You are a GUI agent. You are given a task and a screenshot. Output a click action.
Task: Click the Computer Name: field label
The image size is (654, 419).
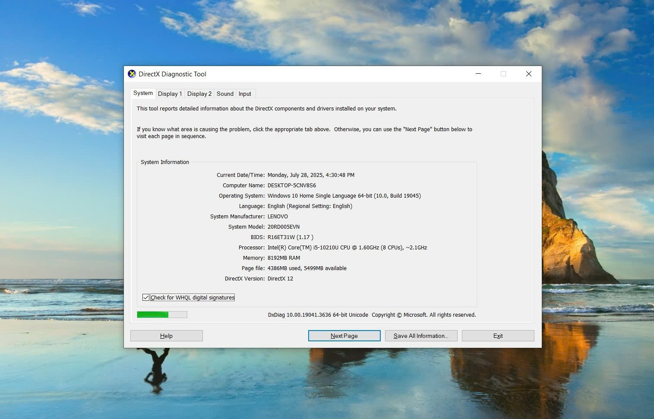[x=244, y=186]
